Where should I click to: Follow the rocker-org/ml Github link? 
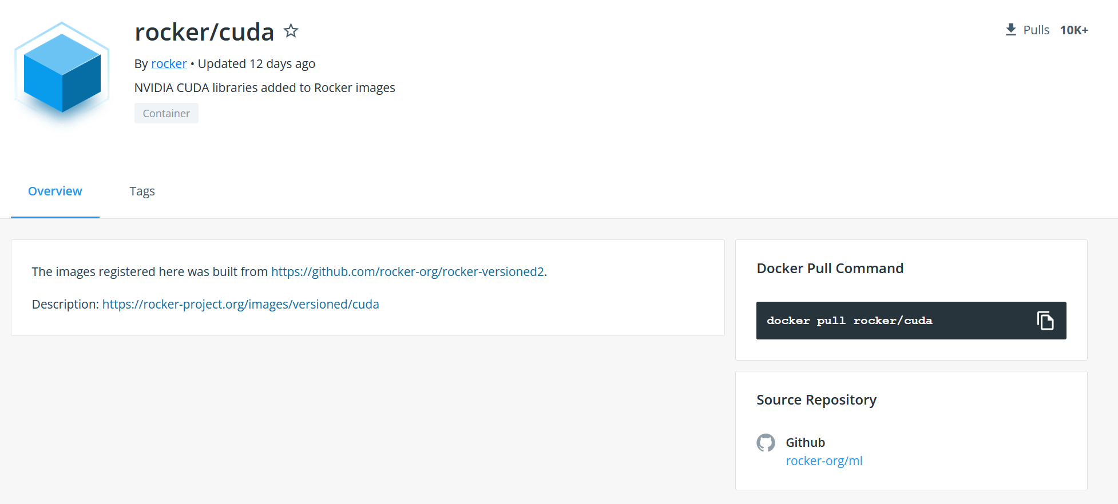pyautogui.click(x=824, y=461)
